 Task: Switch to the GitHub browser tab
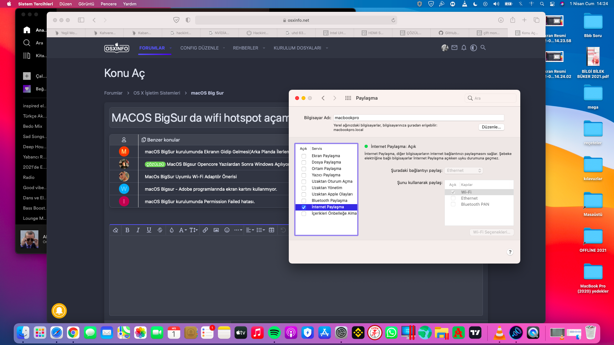coord(449,33)
